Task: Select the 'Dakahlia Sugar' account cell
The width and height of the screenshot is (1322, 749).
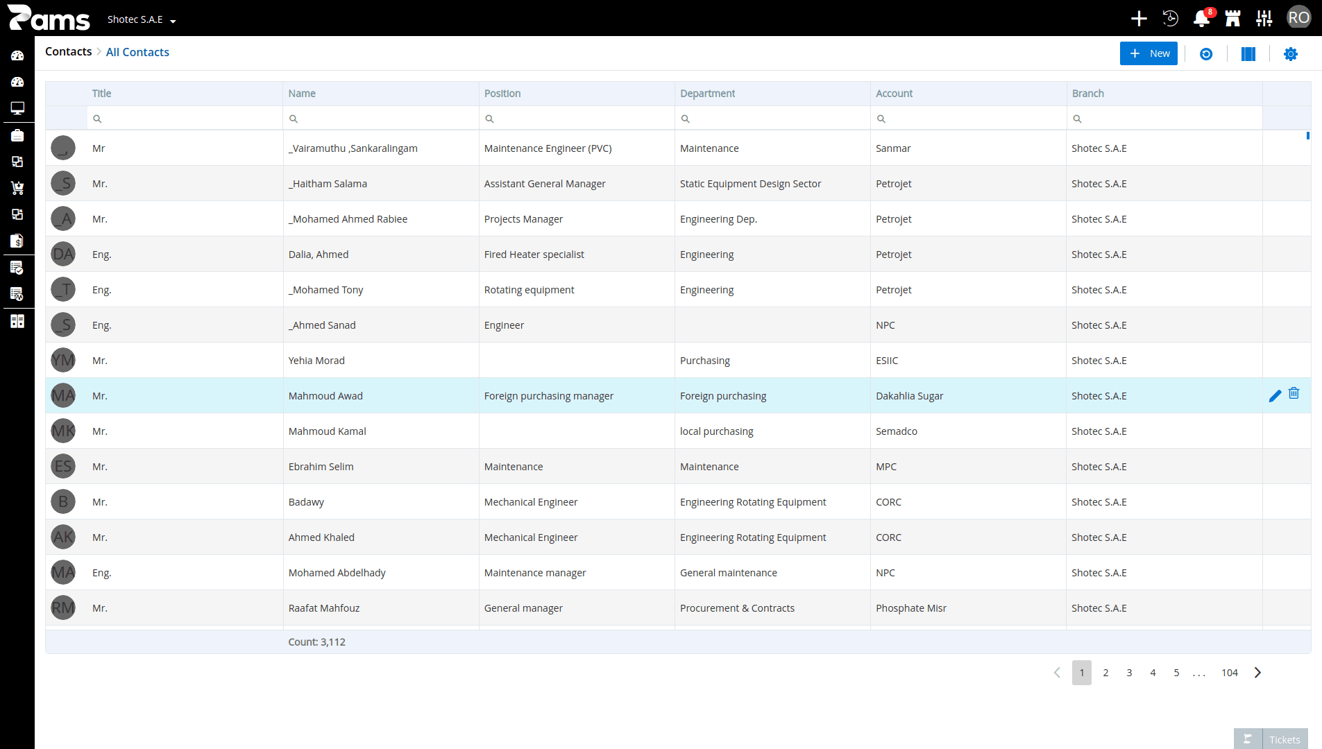Action: (x=969, y=396)
